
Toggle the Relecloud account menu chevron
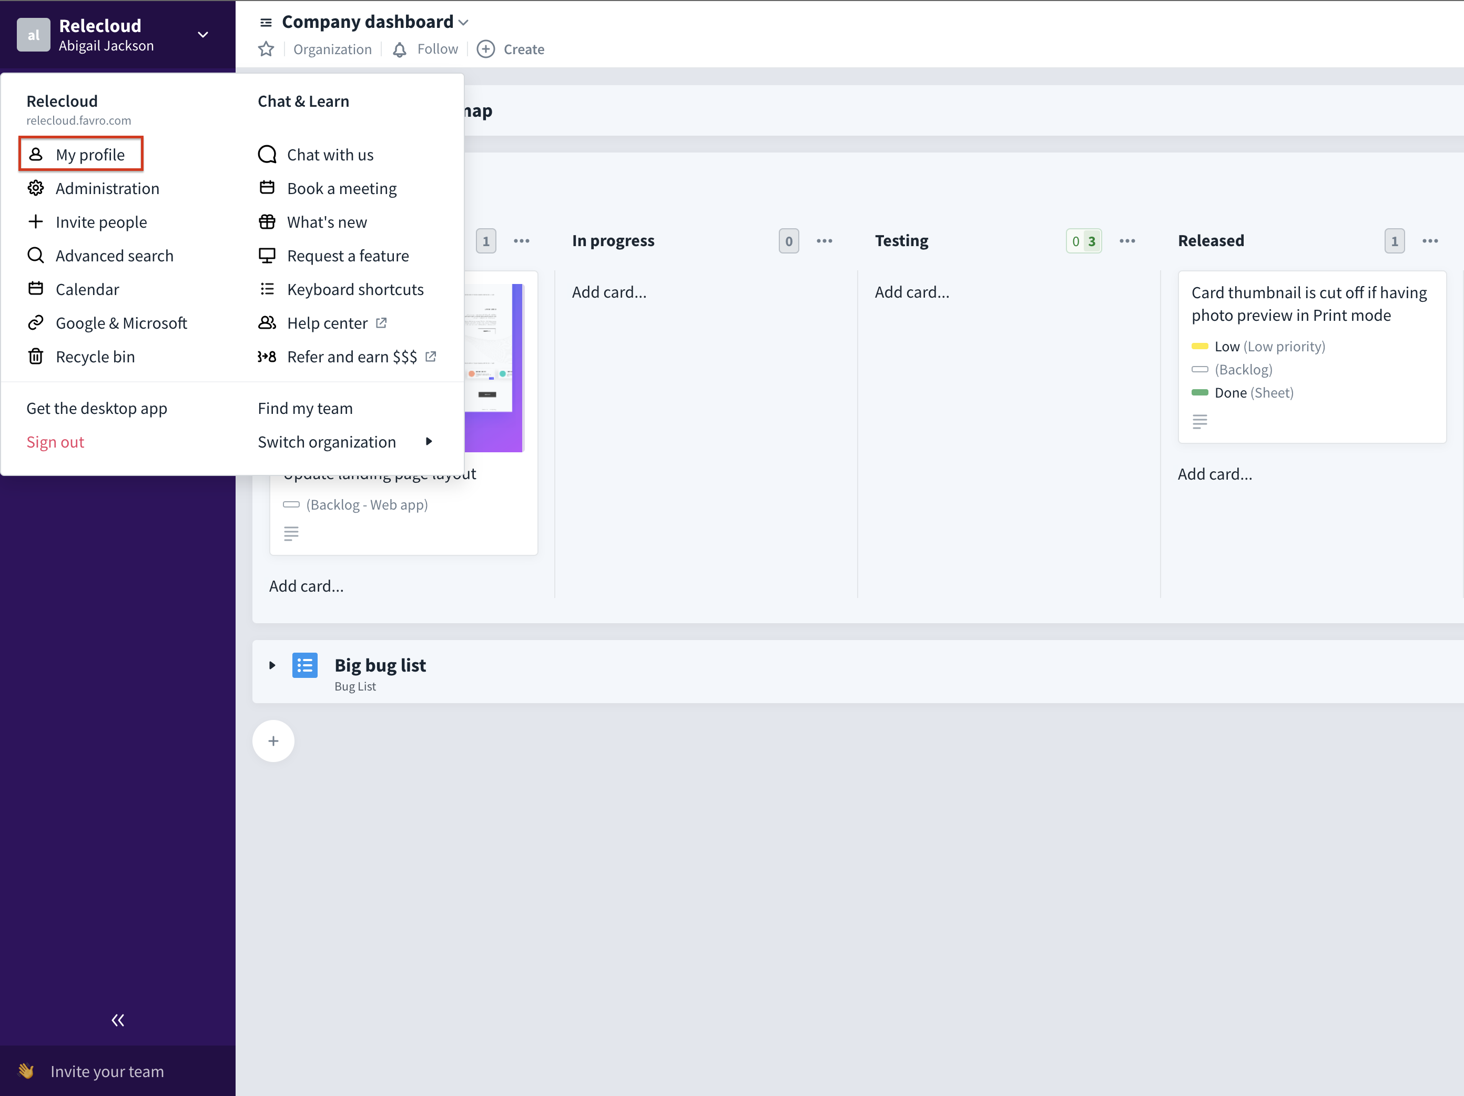click(202, 34)
